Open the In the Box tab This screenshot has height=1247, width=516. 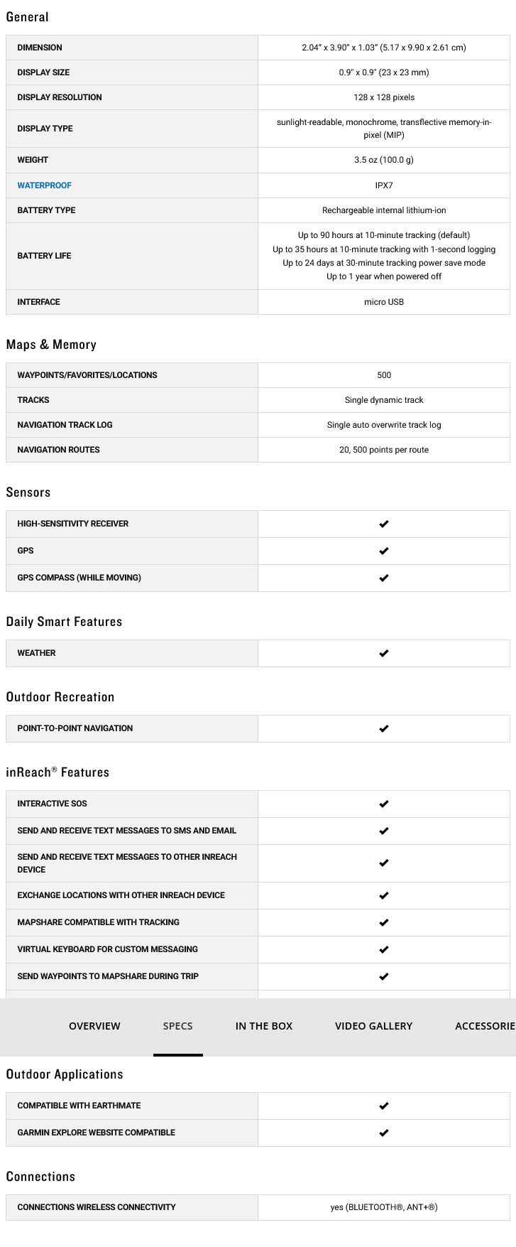(x=264, y=1026)
